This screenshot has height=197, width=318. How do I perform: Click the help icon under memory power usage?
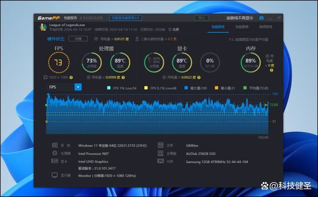click(x=272, y=70)
